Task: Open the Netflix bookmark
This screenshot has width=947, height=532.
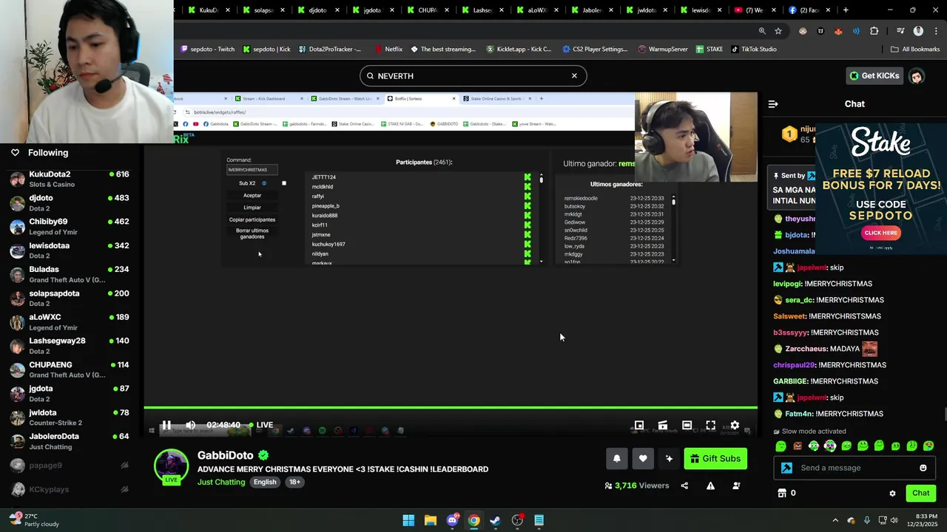Action: tap(388, 50)
